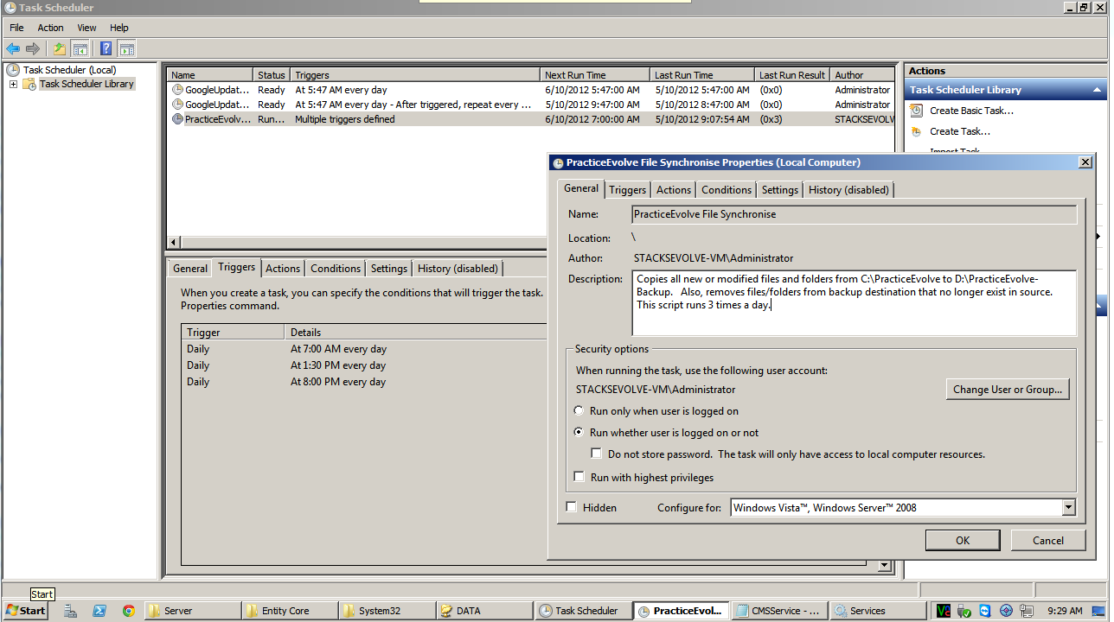Viewport: 1114px width, 622px height.
Task: Launch PowerShell from the taskbar
Action: click(99, 611)
